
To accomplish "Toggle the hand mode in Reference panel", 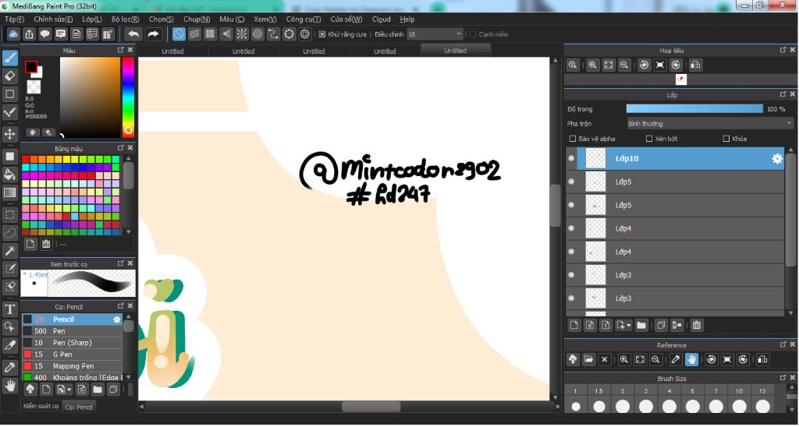I will (691, 359).
